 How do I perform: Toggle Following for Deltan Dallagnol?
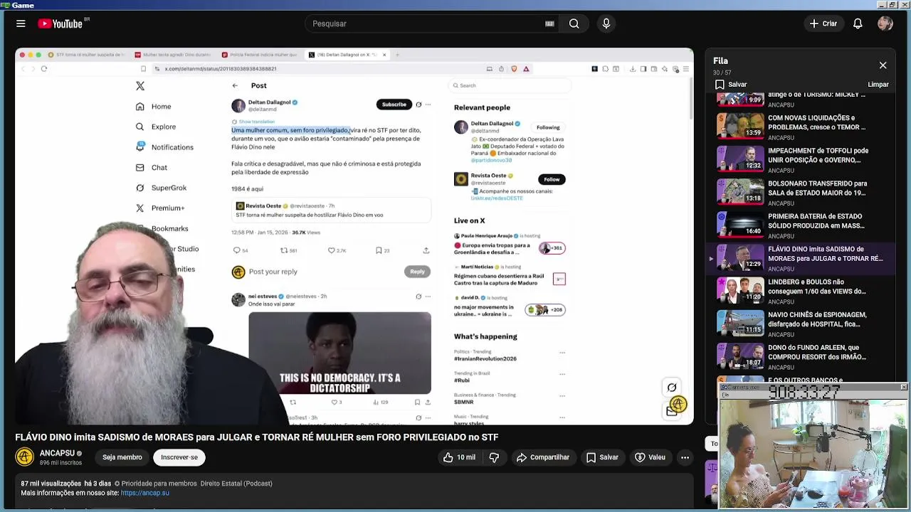click(548, 127)
